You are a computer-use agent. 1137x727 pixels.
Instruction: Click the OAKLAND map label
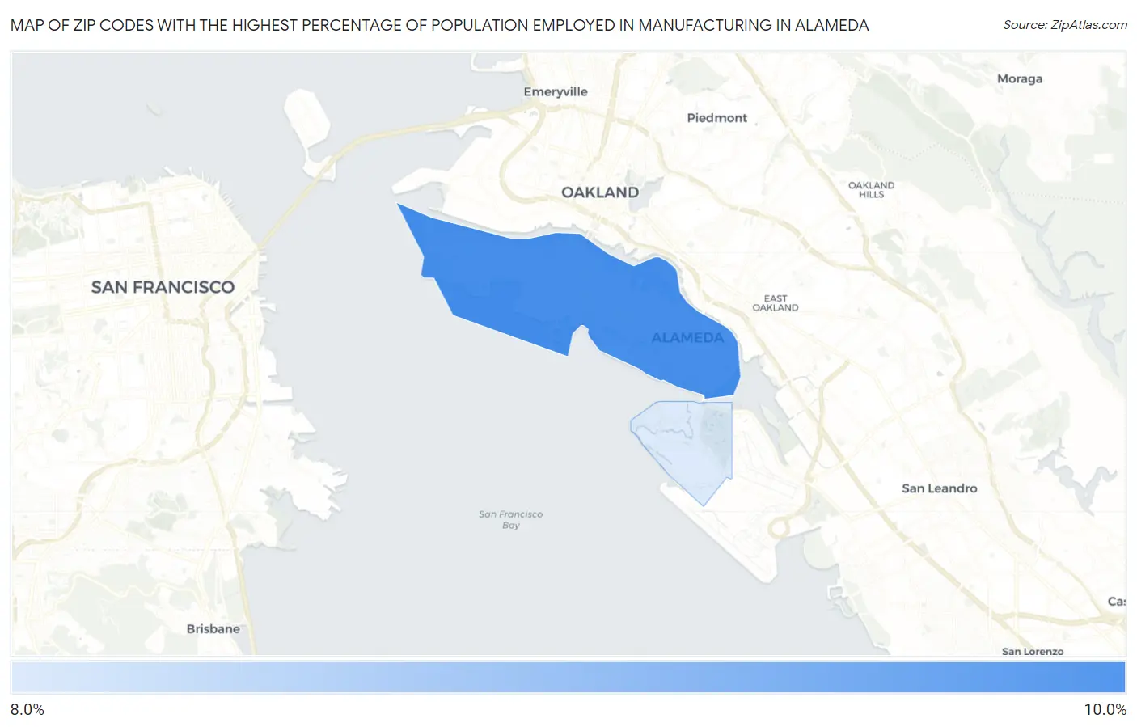pyautogui.click(x=600, y=192)
